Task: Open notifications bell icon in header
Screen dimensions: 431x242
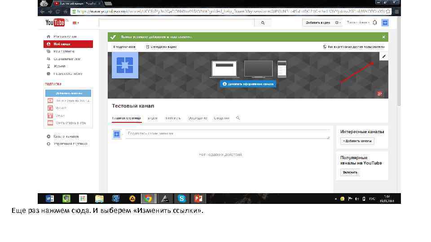Action: click(374, 23)
